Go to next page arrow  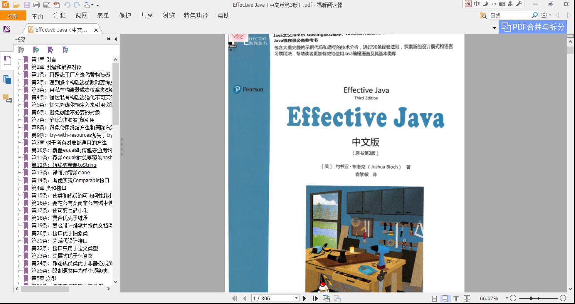(x=305, y=298)
